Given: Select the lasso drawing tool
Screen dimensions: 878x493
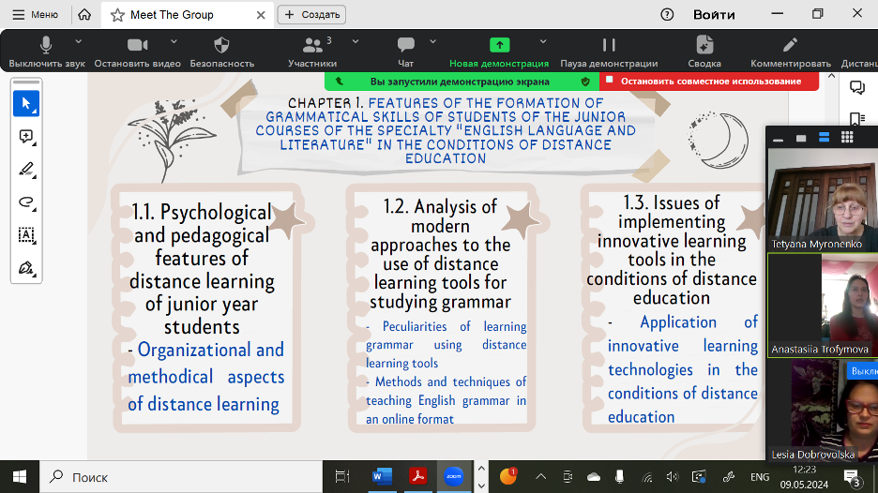Looking at the screenshot, I should pyautogui.click(x=26, y=202).
